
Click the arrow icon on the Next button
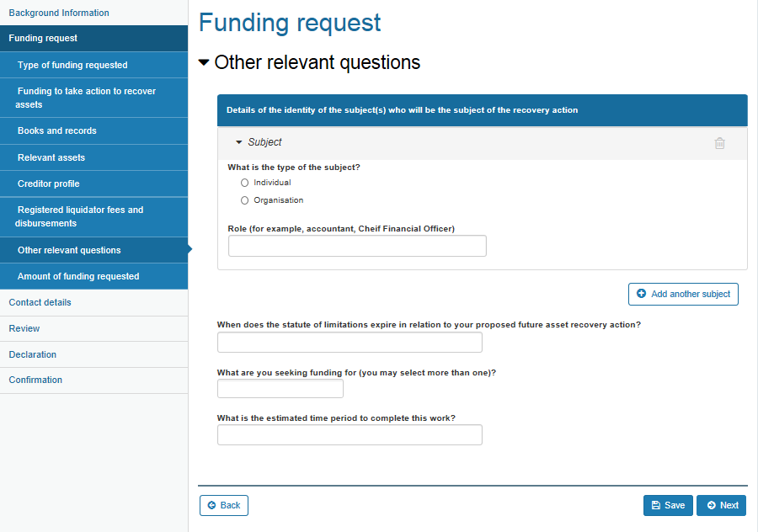point(712,505)
